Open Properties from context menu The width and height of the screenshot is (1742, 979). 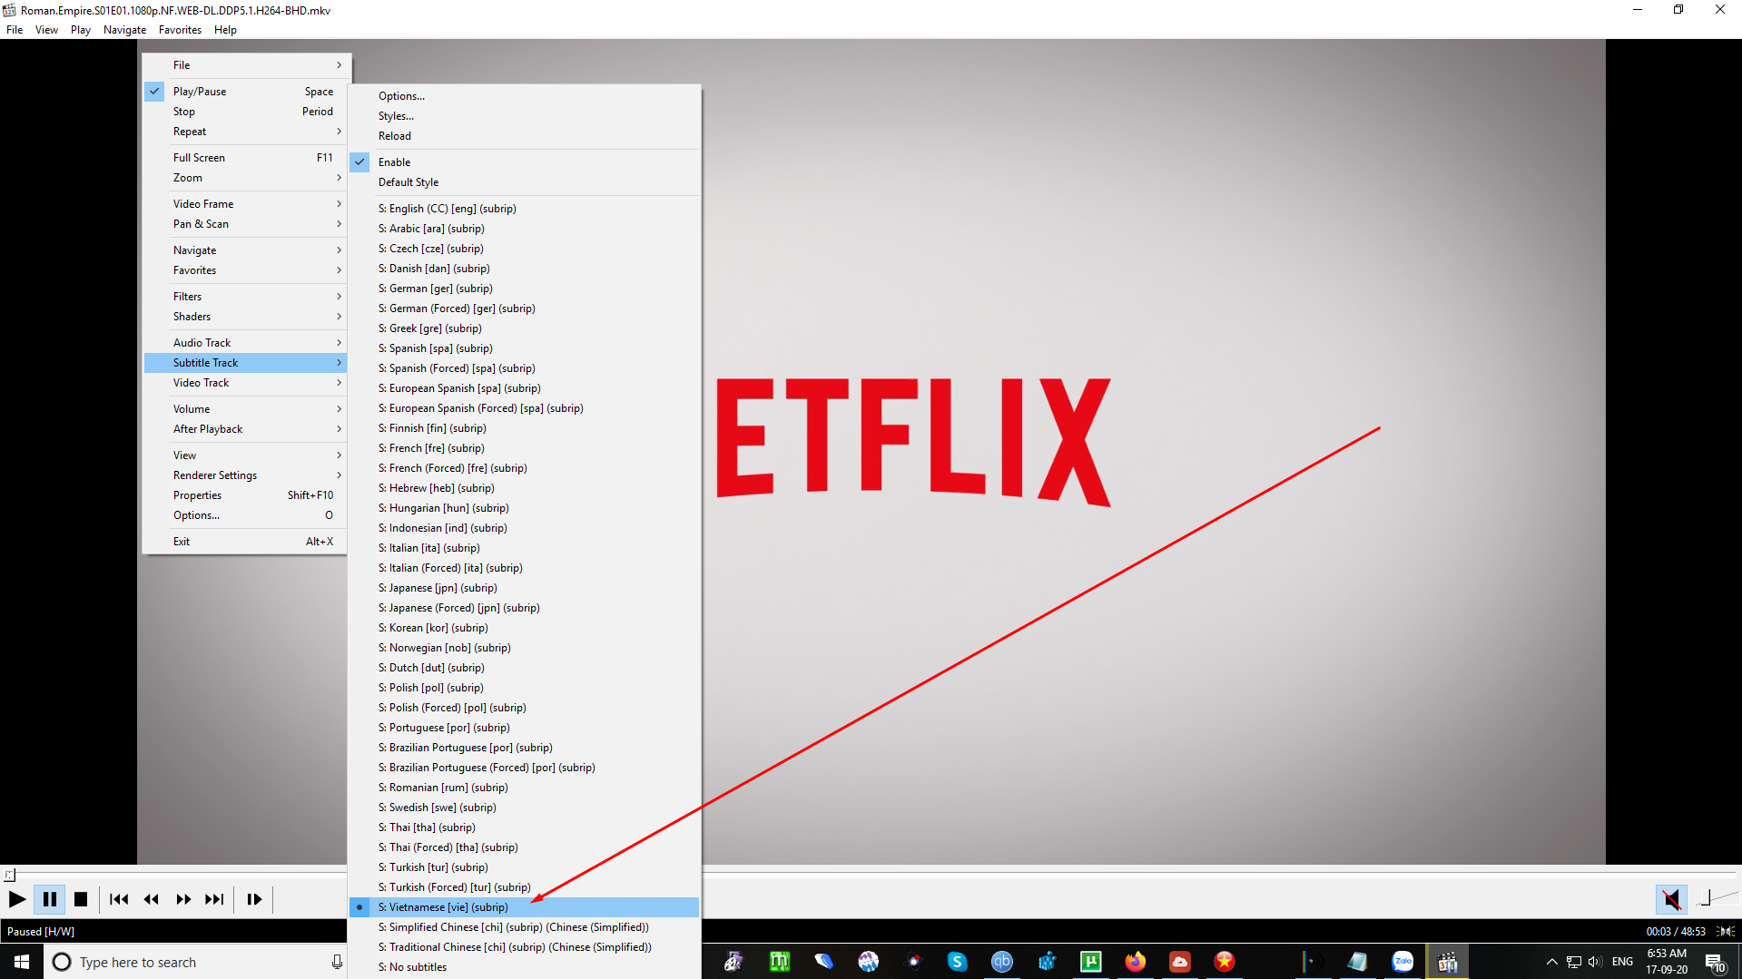(x=246, y=495)
